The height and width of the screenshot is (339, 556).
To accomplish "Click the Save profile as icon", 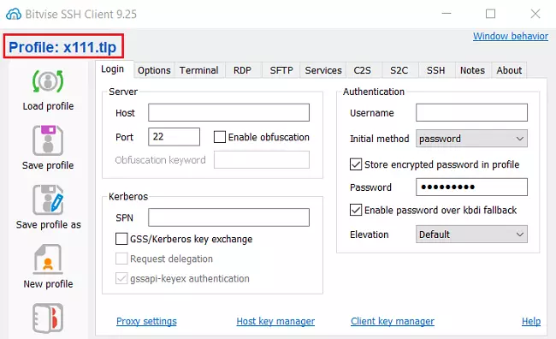I will pos(48,199).
